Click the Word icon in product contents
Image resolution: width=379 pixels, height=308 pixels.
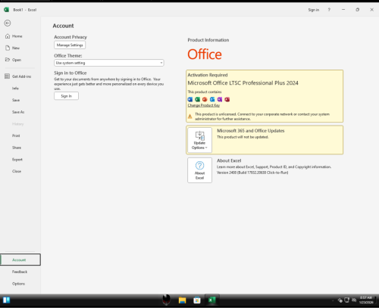190,99
